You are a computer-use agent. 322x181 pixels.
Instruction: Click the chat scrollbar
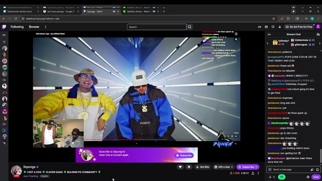click(x=321, y=156)
